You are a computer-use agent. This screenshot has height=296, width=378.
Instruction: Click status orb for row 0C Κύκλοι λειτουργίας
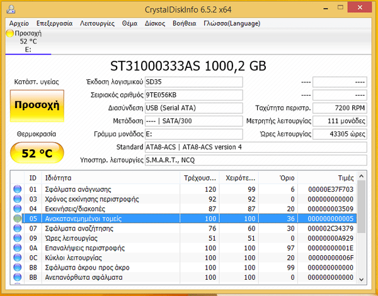point(18,258)
